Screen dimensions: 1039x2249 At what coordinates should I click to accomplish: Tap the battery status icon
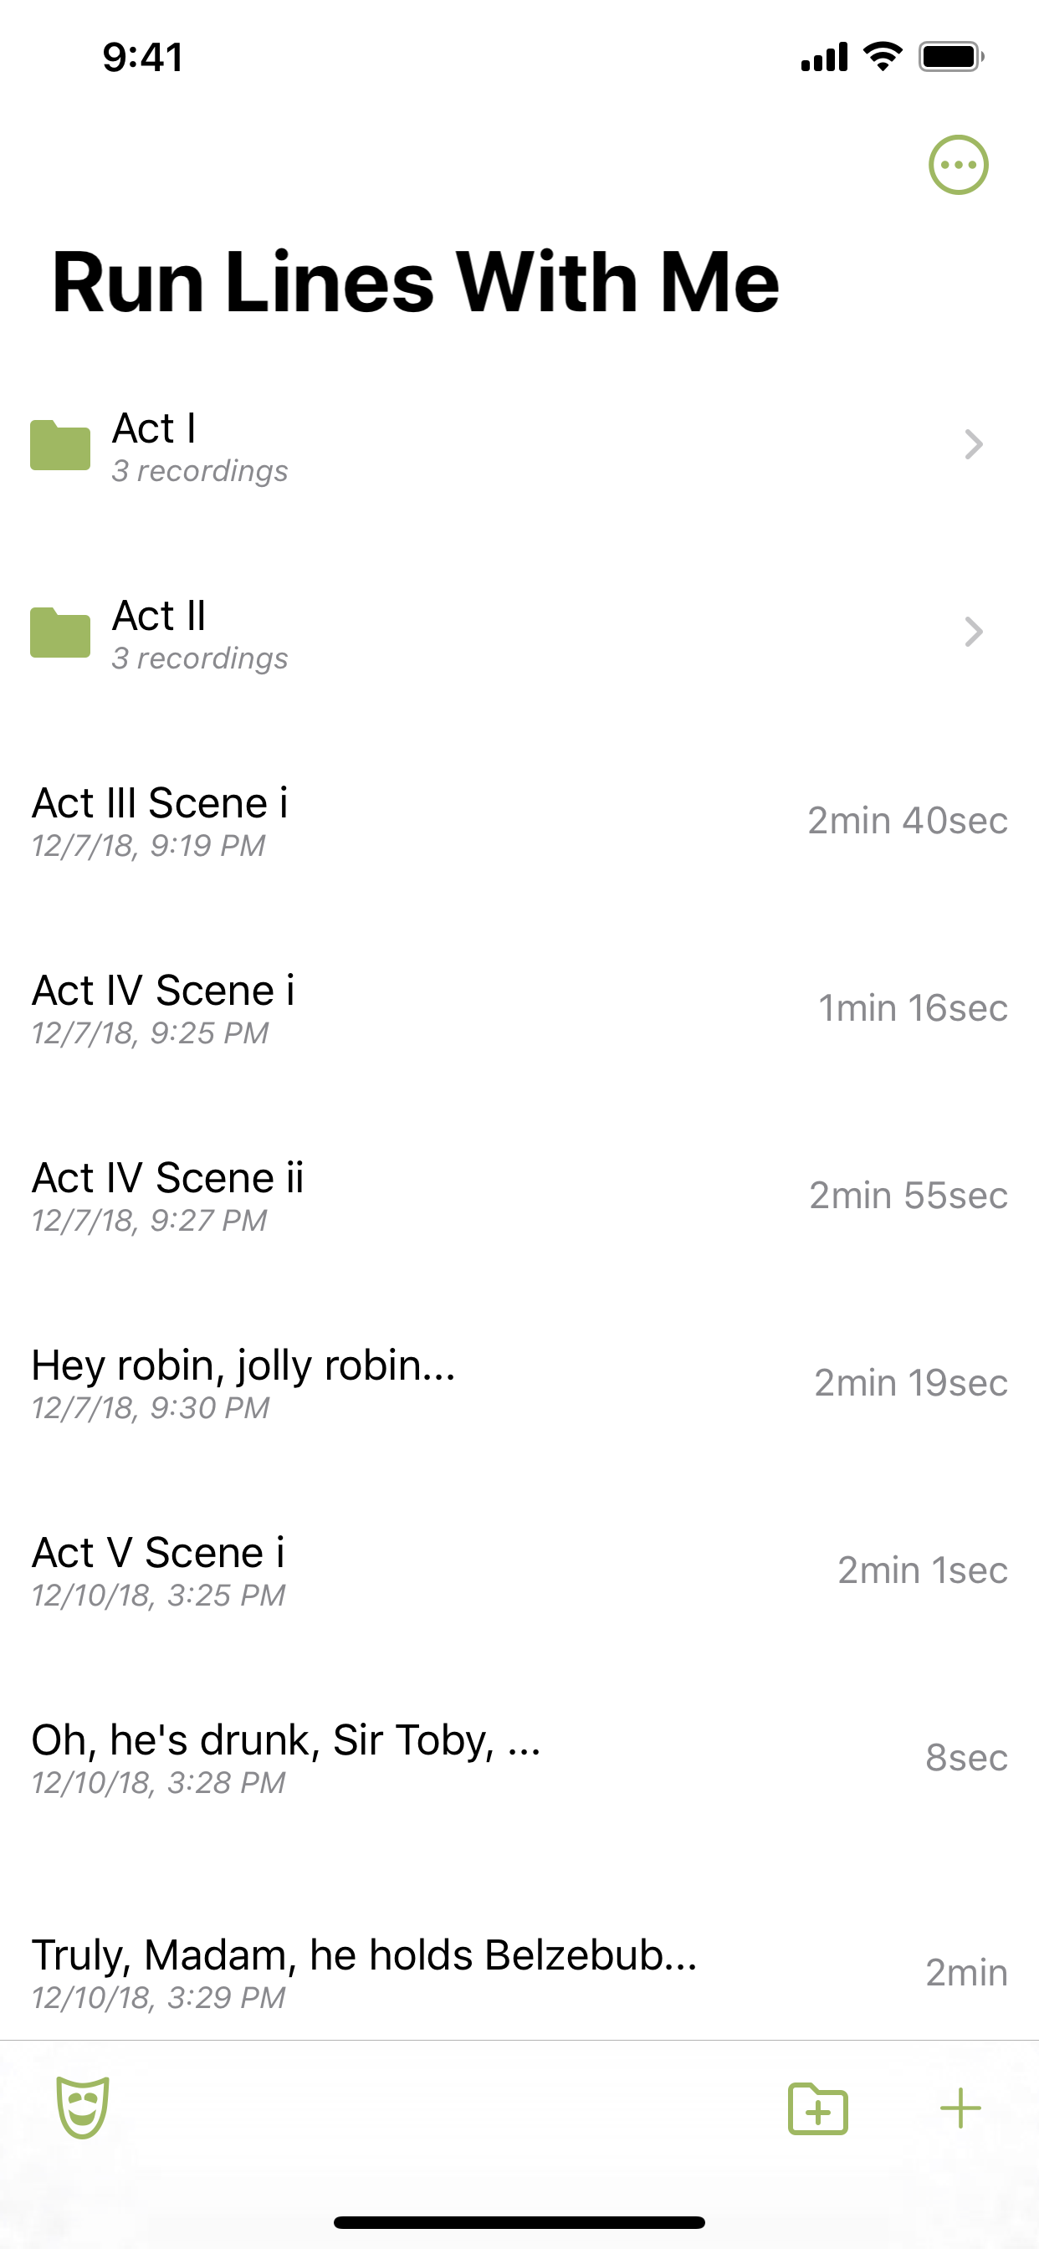951,58
